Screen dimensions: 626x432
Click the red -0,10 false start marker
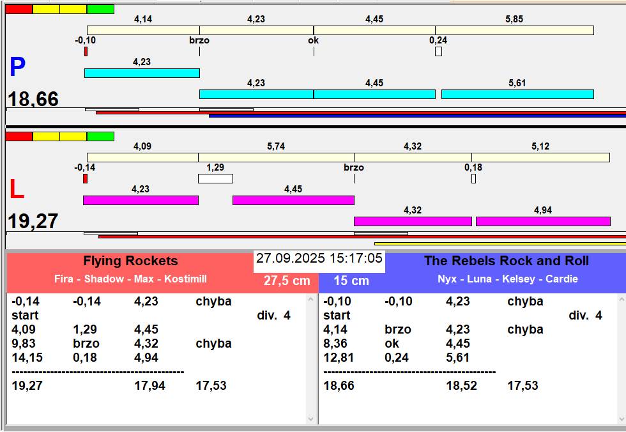point(86,52)
